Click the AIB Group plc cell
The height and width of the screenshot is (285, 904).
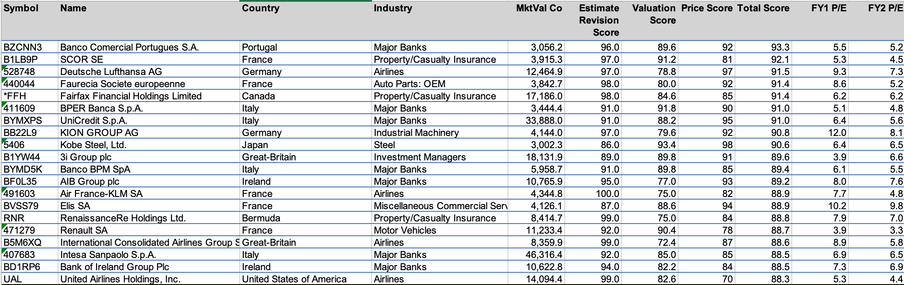[148, 181]
